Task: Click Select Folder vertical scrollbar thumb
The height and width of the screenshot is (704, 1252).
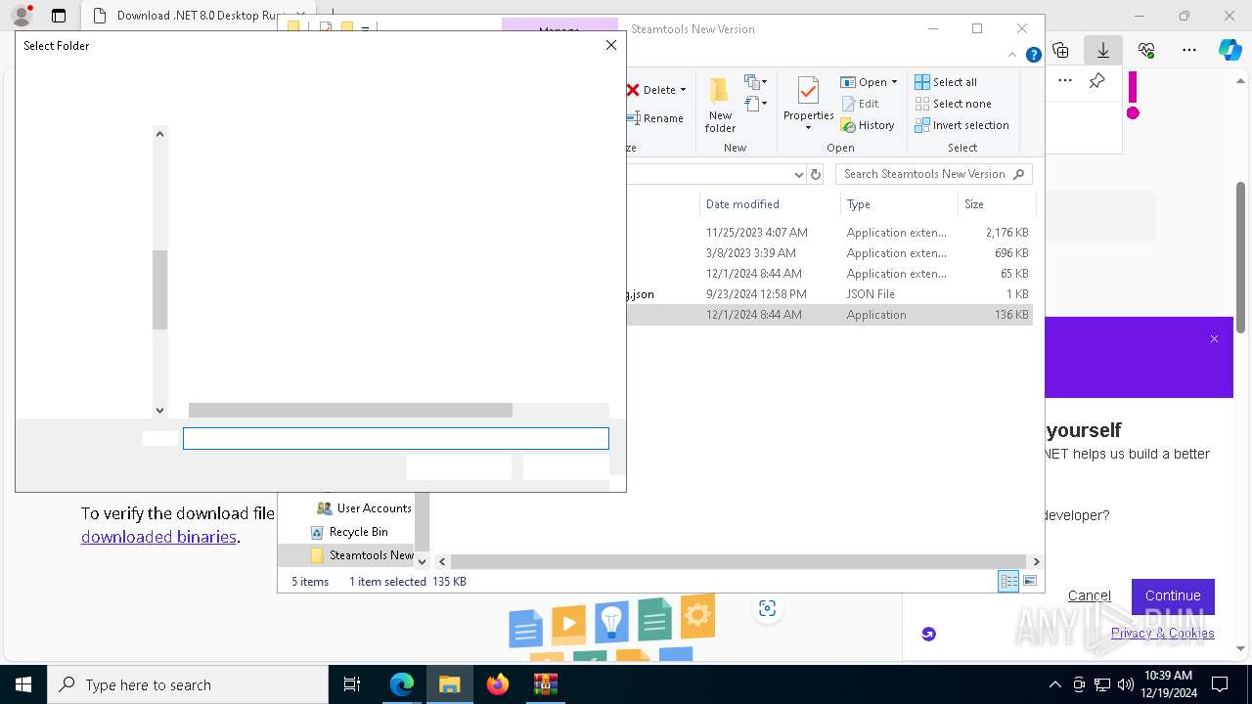Action: [x=160, y=290]
